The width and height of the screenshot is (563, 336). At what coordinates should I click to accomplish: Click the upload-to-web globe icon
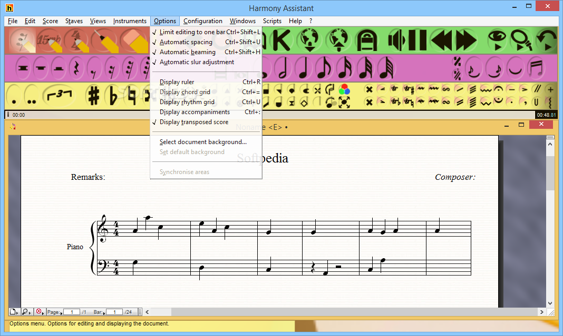click(x=338, y=40)
